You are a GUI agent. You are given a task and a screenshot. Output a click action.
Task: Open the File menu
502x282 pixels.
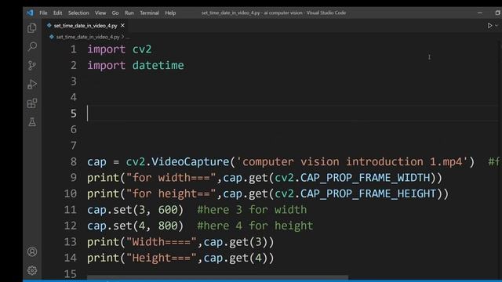point(43,13)
